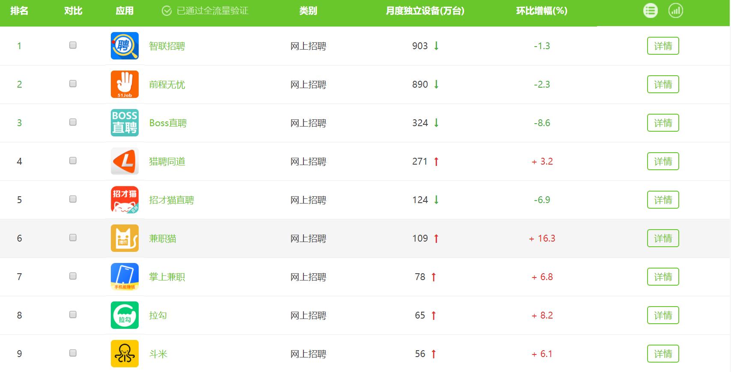Click the up arrow next to 271

pyautogui.click(x=436, y=161)
